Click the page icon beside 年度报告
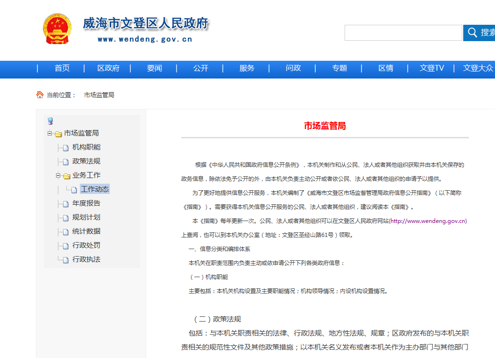 coord(66,204)
